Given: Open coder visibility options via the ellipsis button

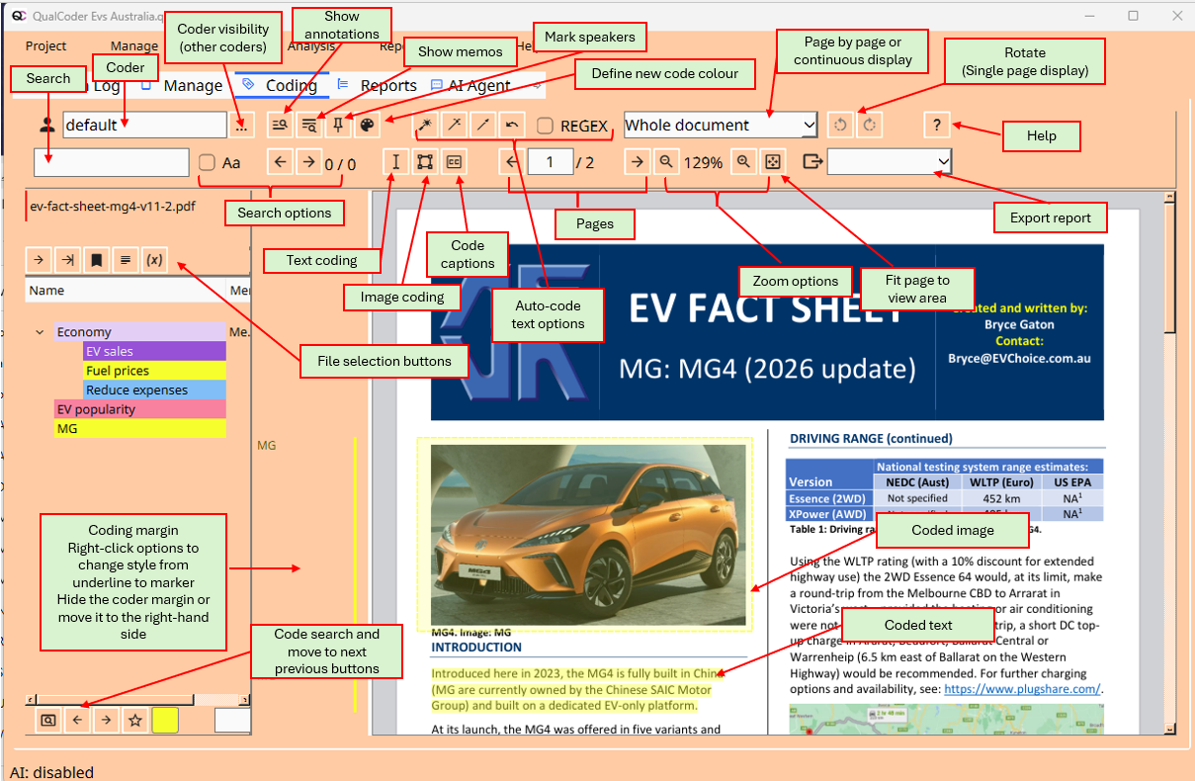Looking at the screenshot, I should coord(240,125).
